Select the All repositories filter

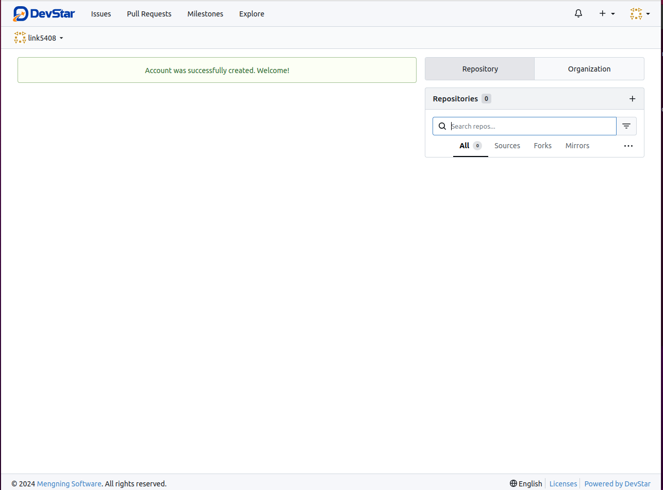[x=464, y=146]
